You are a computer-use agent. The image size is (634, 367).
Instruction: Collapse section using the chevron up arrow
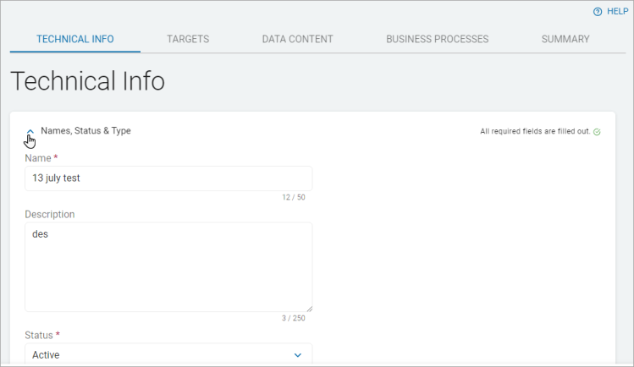pos(30,132)
